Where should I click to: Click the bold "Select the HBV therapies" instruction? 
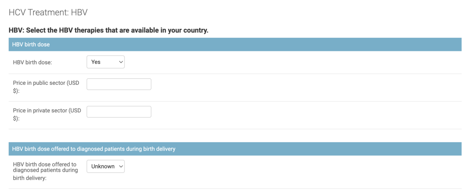(109, 30)
